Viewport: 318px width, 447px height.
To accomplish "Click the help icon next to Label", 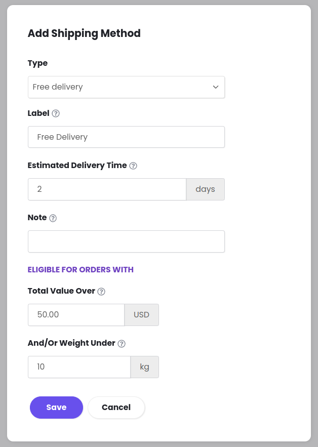I will pyautogui.click(x=56, y=113).
